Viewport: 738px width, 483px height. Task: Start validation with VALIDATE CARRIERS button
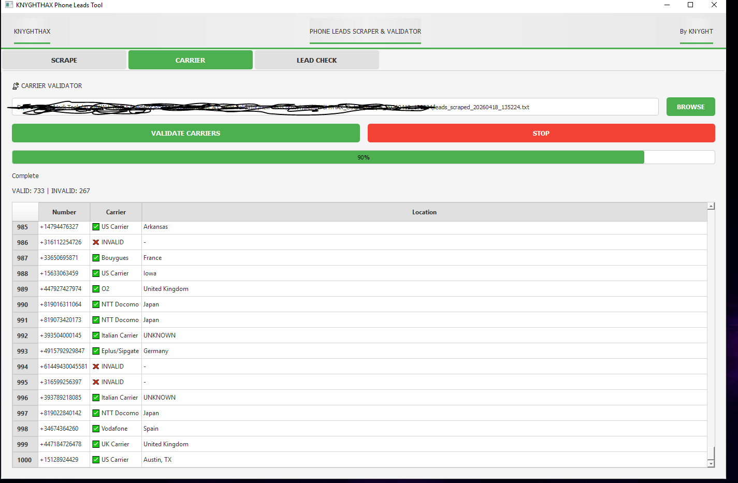click(185, 133)
